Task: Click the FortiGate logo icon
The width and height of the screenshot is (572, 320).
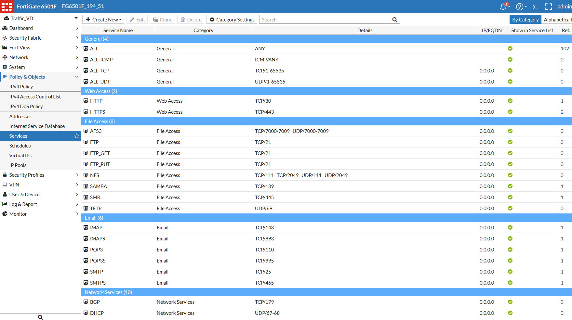Action: [7, 6]
